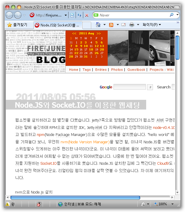Open the security settings status bar dropdown
This screenshot has height=212, width=185.
[x=148, y=204]
